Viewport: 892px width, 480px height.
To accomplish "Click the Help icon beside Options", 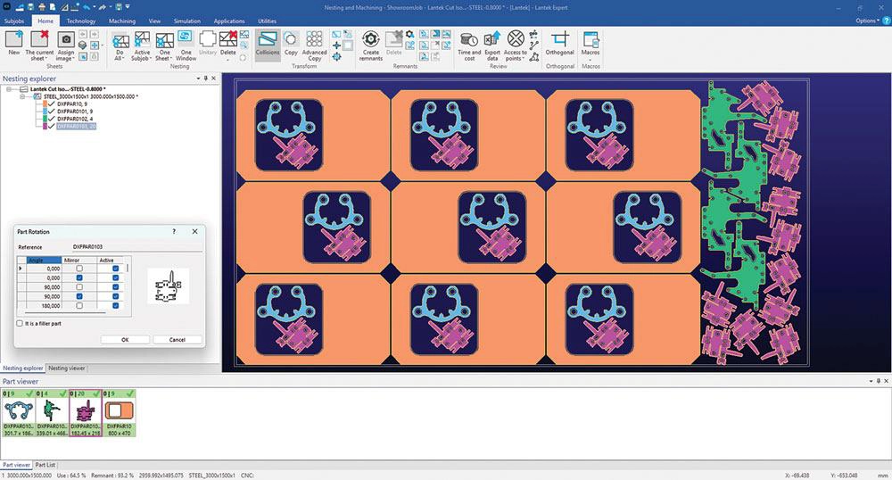I will [x=887, y=21].
